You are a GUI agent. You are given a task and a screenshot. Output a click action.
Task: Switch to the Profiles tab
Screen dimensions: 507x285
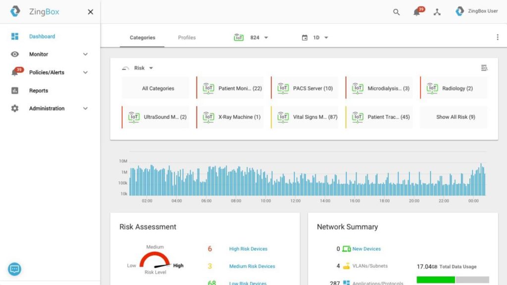pos(187,38)
